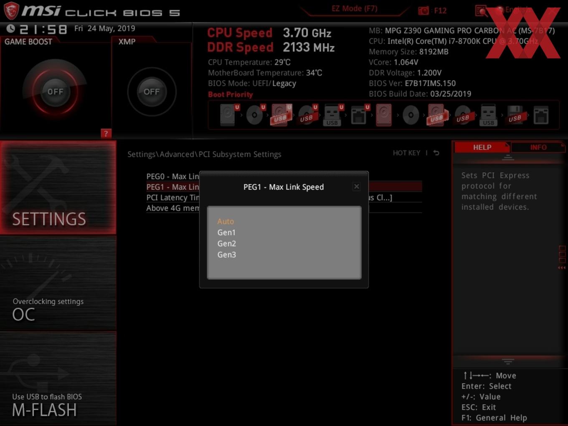Screen dimensions: 568x426
Task: Toggle the GAME BOOST knob
Action: [x=55, y=91]
